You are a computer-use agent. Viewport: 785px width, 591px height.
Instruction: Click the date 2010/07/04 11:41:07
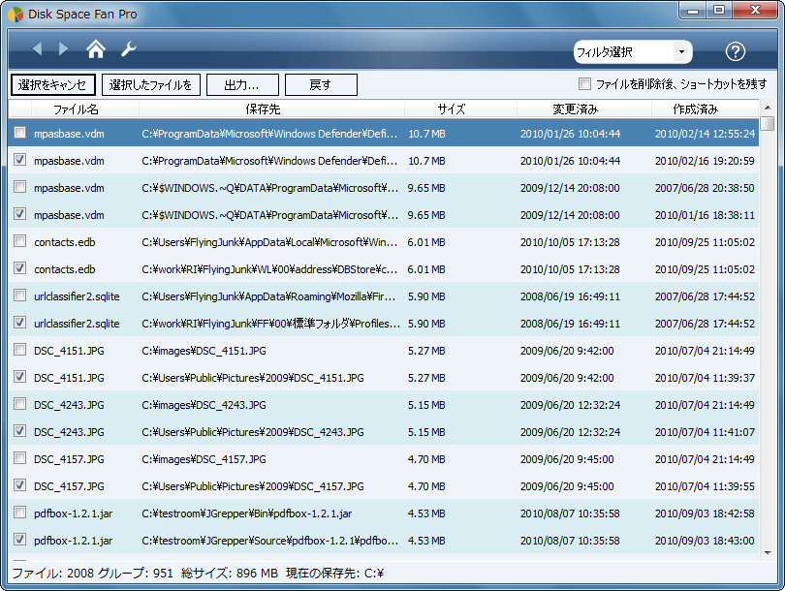click(705, 432)
